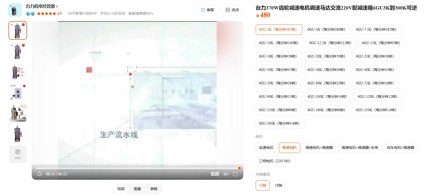
Task: Pick 6GU-250K（每分钟5.6转）
Action: [x=377, y=110]
